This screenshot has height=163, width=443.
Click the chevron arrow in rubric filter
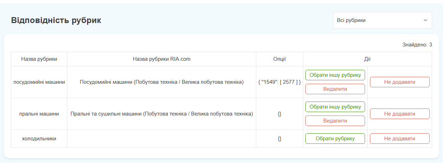[425, 20]
